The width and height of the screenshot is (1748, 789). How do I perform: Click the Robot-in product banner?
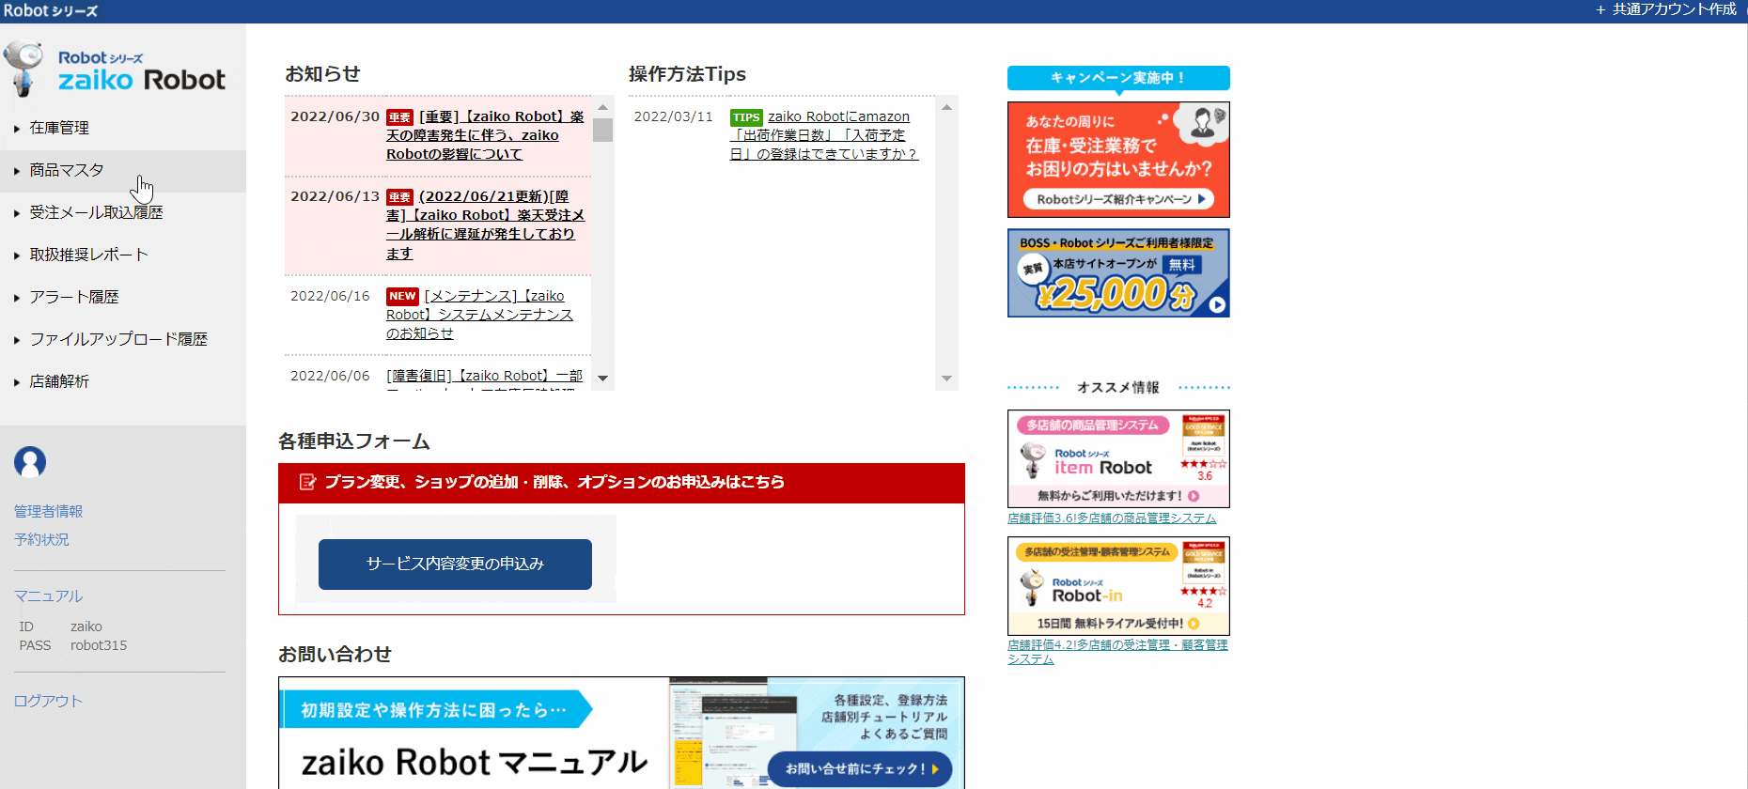pyautogui.click(x=1118, y=585)
